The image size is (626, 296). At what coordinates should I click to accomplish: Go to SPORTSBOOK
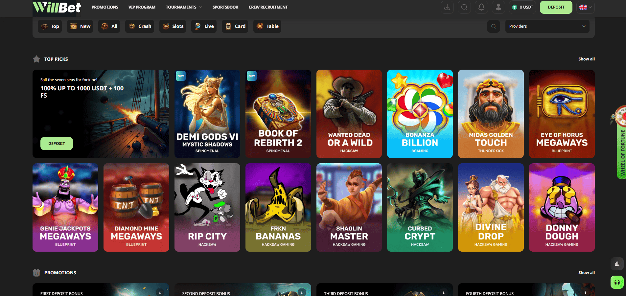click(x=225, y=7)
